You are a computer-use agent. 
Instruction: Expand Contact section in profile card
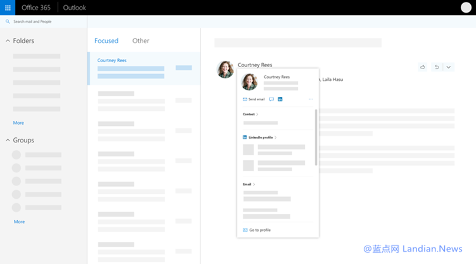250,115
